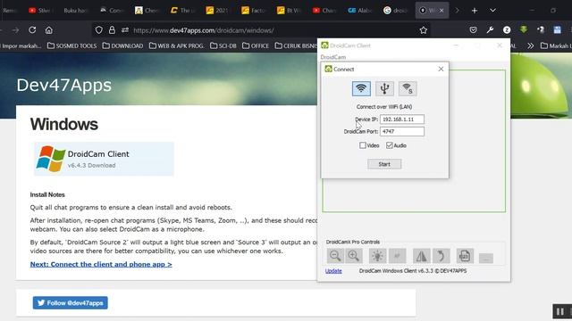Click the DroidCam Port input field
The image size is (572, 321).
click(x=402, y=131)
